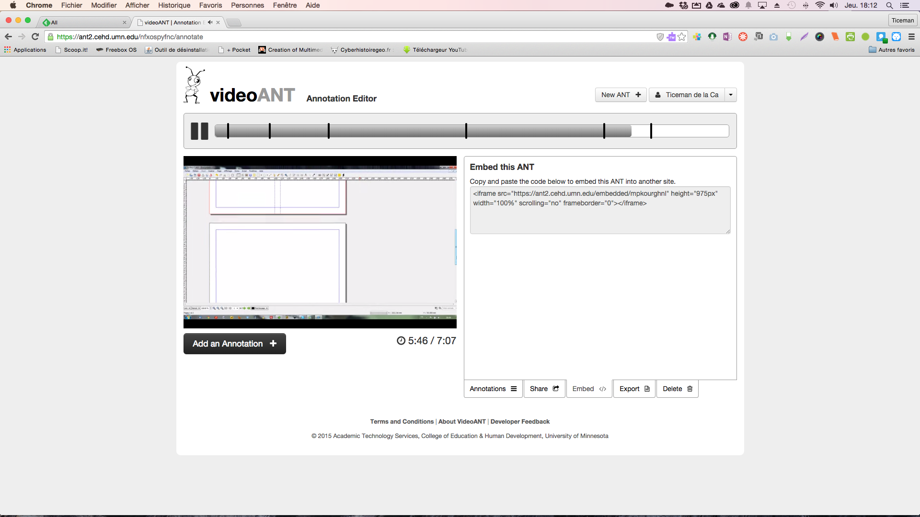920x517 pixels.
Task: Click the green download arrow extension icon
Action: click(789, 37)
